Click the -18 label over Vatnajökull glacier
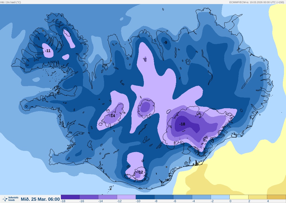286x203 pixels. pyautogui.click(x=182, y=124)
